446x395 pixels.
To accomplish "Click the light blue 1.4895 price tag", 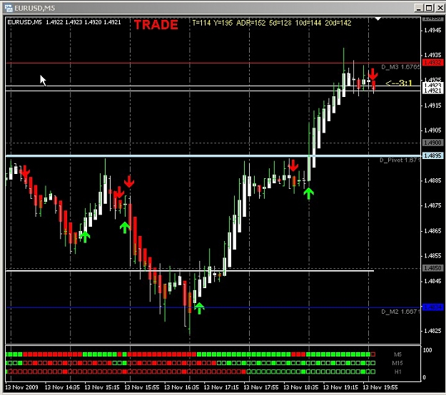I will tap(432, 155).
